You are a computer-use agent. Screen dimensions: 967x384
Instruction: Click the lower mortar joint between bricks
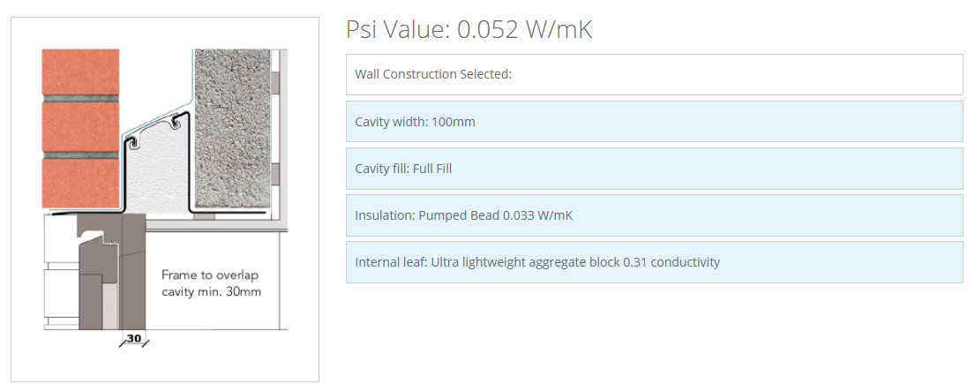click(x=80, y=155)
